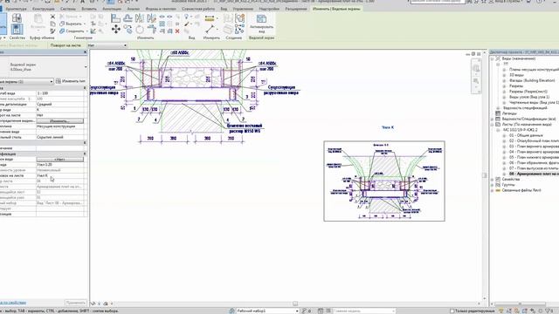Open the Архитектура ribbon tab
The width and height of the screenshot is (559, 314).
pyautogui.click(x=16, y=9)
